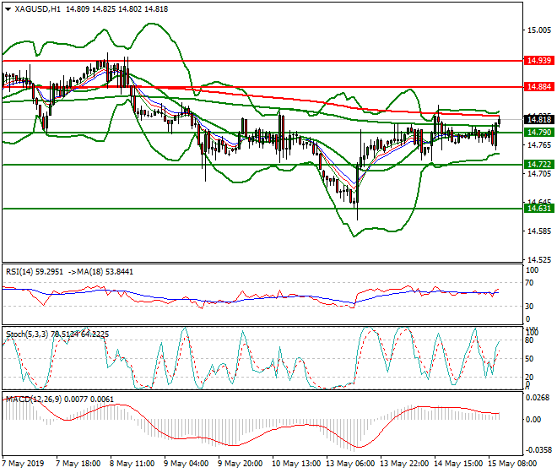Click the RSI scale value 70
This screenshot has height=473, width=557.
tap(529, 283)
